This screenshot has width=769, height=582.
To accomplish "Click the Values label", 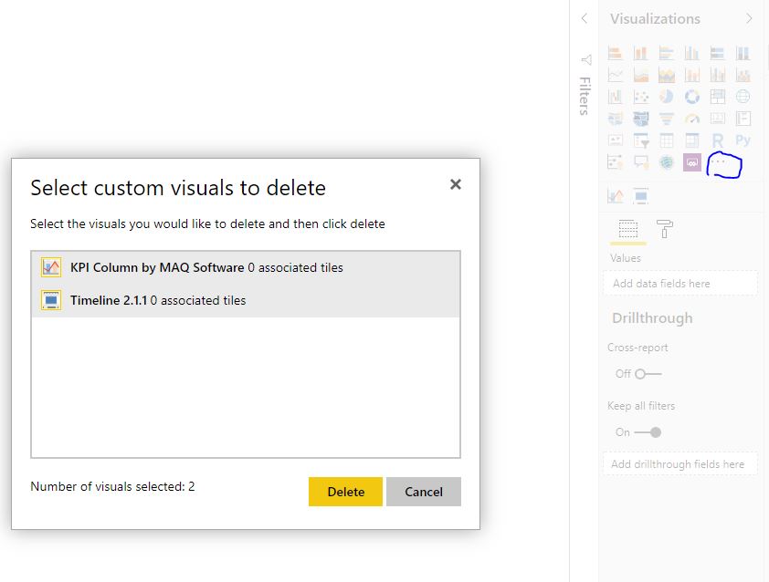I will [626, 257].
